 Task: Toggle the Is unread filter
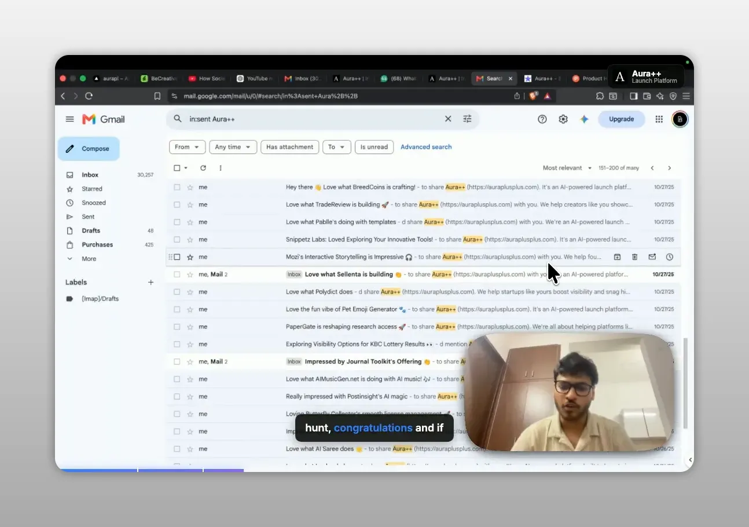(x=374, y=147)
